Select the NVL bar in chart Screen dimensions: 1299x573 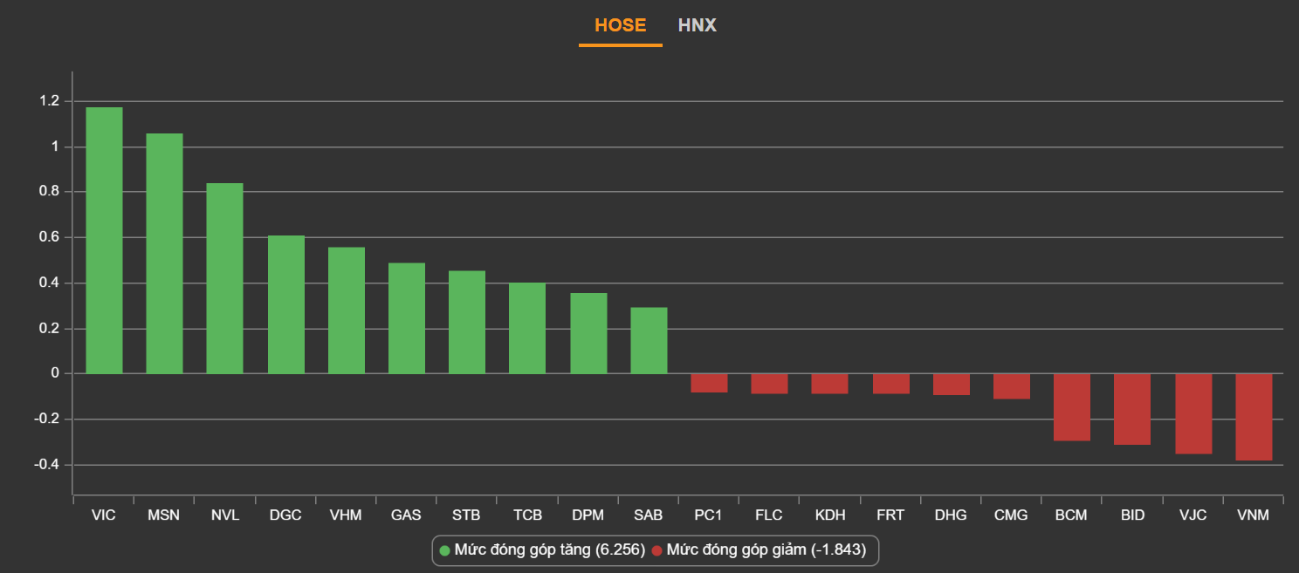pos(224,278)
